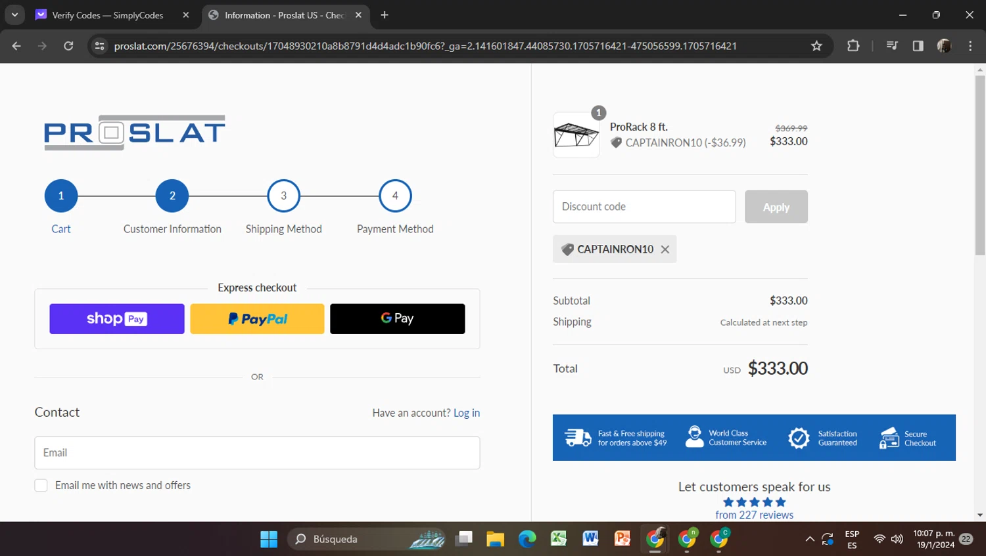Screen dimensions: 986x556
Task: Open the Windows Start menu
Action: 269,539
